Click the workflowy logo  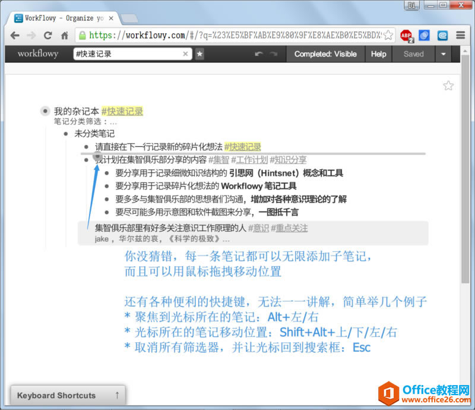38,53
